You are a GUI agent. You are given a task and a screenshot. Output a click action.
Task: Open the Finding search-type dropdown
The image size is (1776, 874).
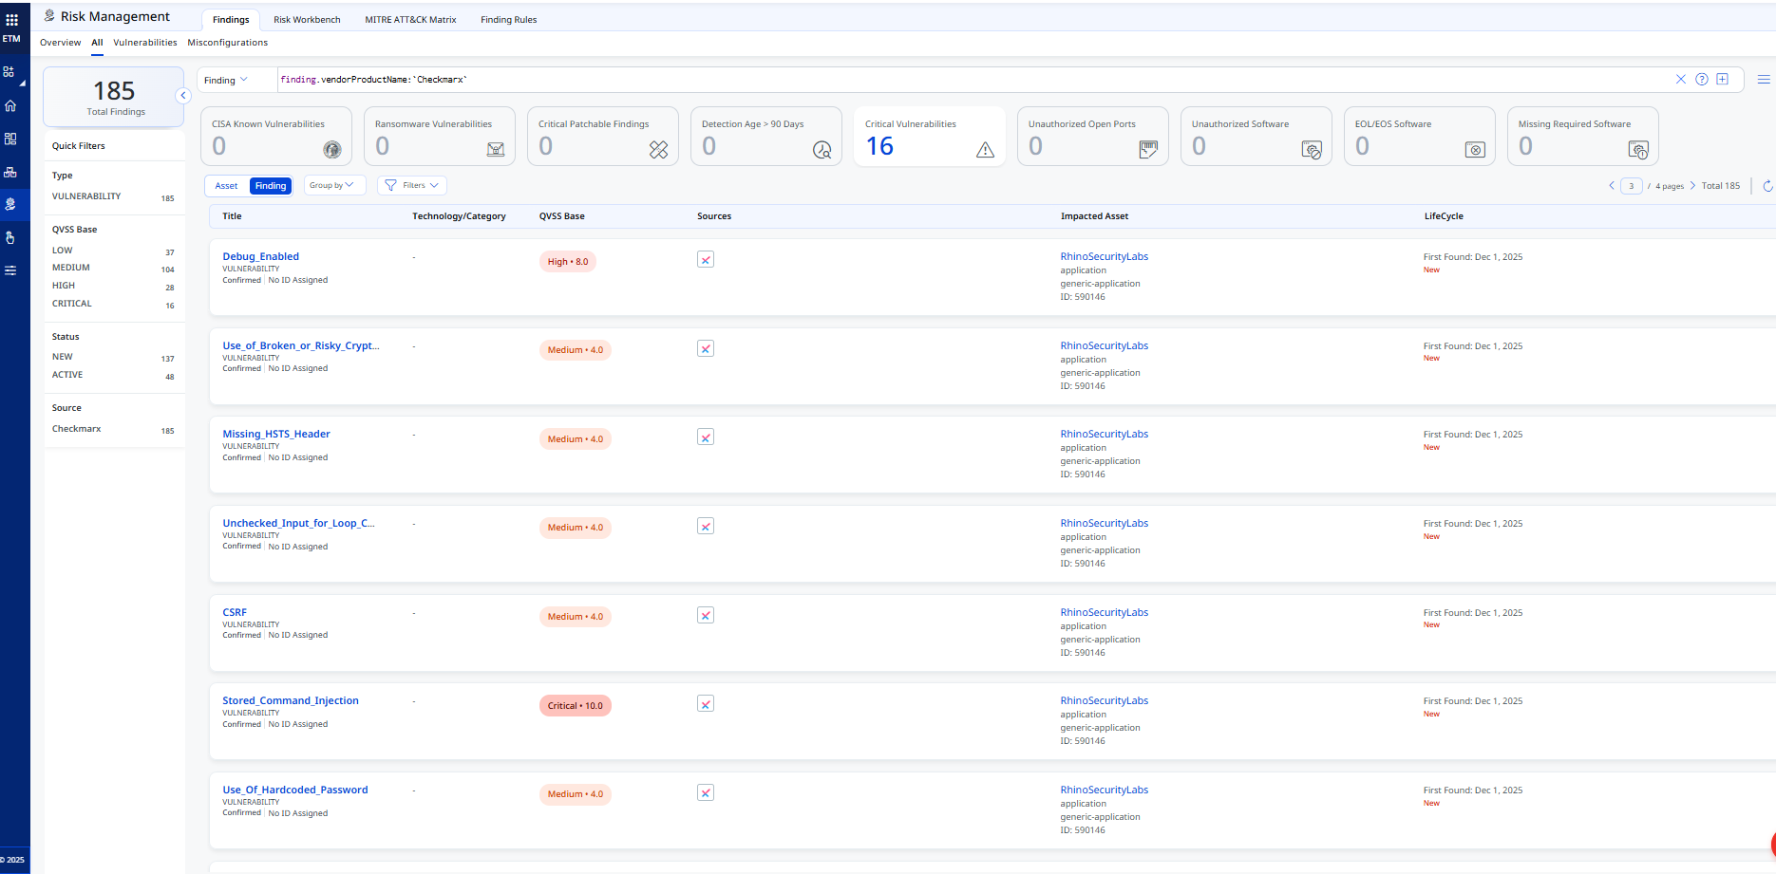[x=226, y=81]
